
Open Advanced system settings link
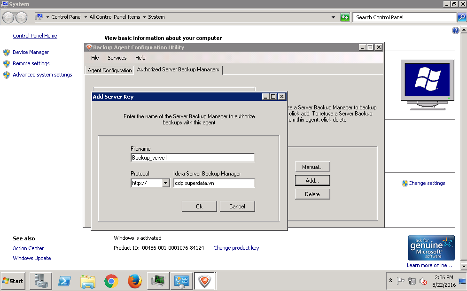42,75
